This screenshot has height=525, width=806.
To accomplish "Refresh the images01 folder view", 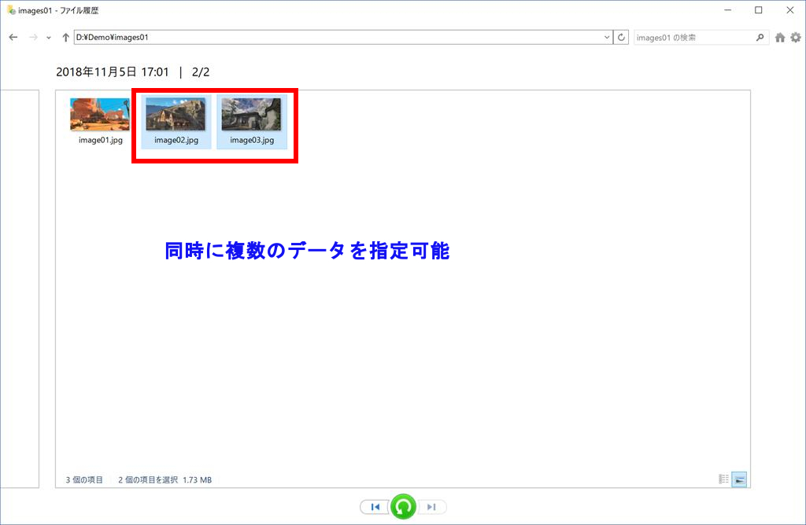I will [622, 37].
